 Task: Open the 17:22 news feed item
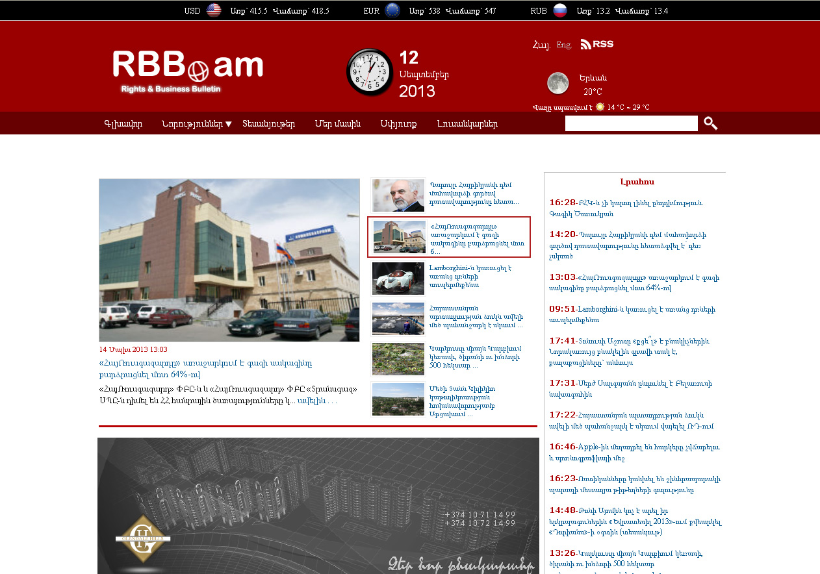click(633, 420)
